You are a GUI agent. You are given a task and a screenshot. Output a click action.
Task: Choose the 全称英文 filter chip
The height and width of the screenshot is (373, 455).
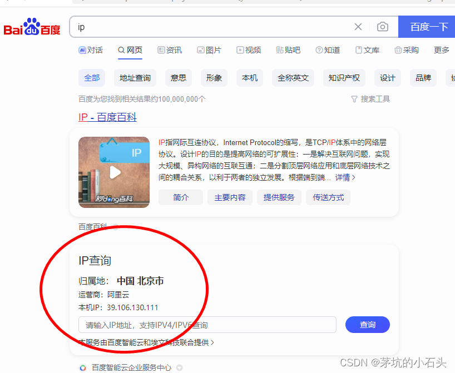[293, 78]
